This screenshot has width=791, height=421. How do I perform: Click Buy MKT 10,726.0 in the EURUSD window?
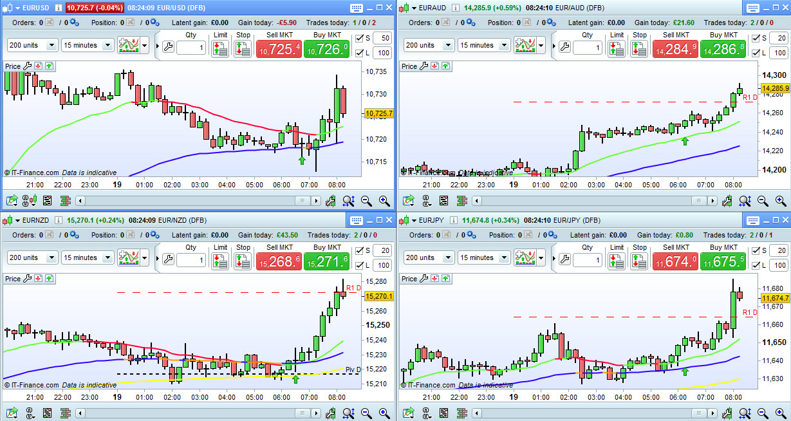pos(326,49)
